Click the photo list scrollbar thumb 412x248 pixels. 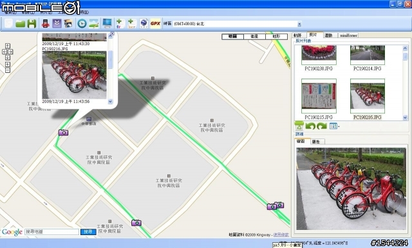[405, 57]
